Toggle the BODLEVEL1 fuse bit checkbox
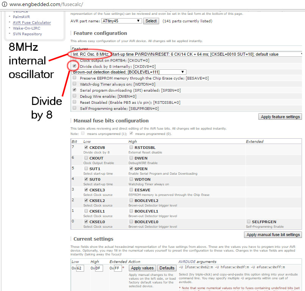305x291 pixels. click(x=131, y=211)
